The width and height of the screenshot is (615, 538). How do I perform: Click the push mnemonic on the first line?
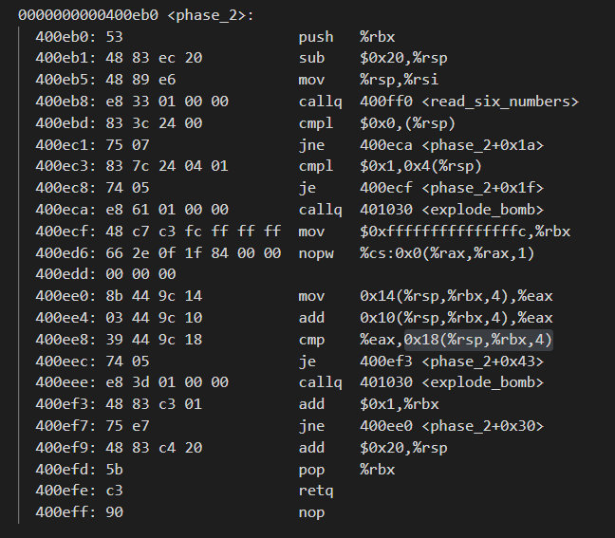(316, 37)
